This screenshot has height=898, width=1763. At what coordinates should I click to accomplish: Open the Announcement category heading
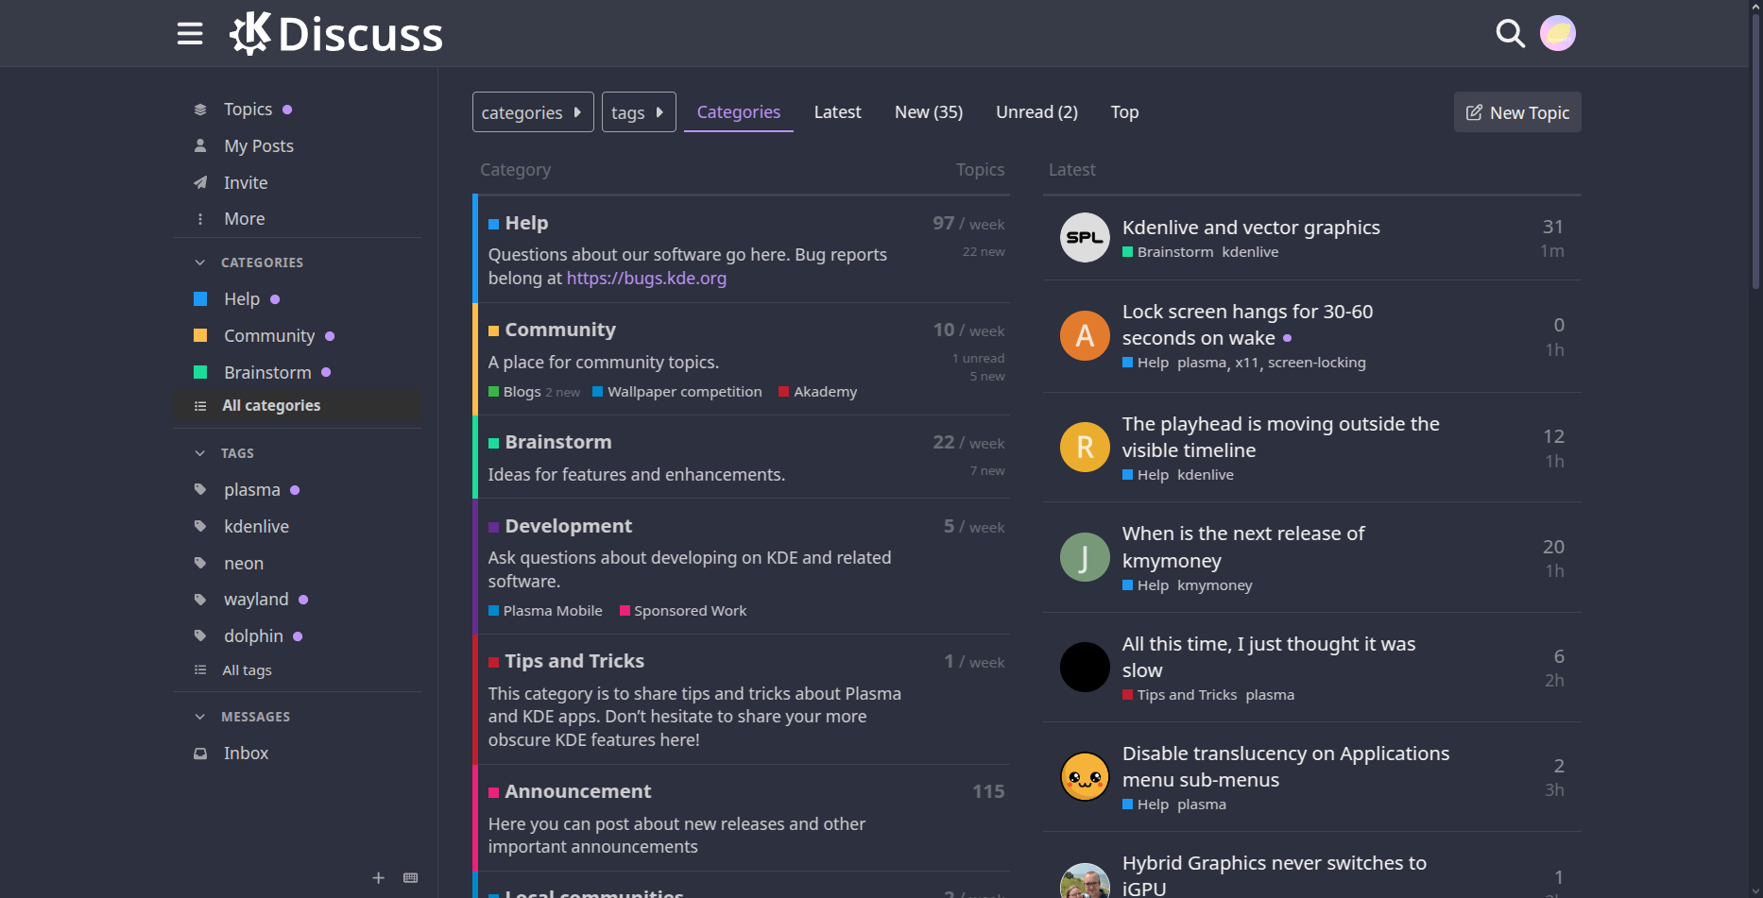coord(577,792)
